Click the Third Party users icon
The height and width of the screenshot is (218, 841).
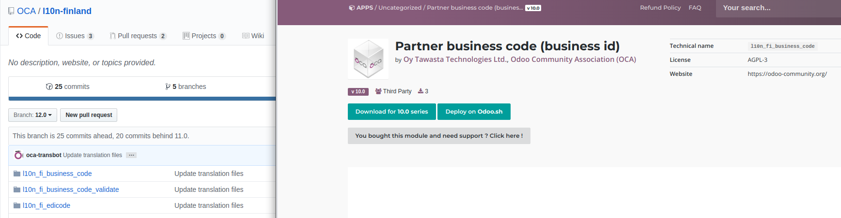378,91
